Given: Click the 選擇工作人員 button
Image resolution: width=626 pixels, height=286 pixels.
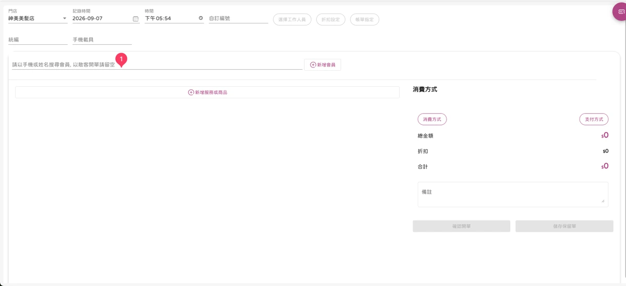Looking at the screenshot, I should click(292, 19).
